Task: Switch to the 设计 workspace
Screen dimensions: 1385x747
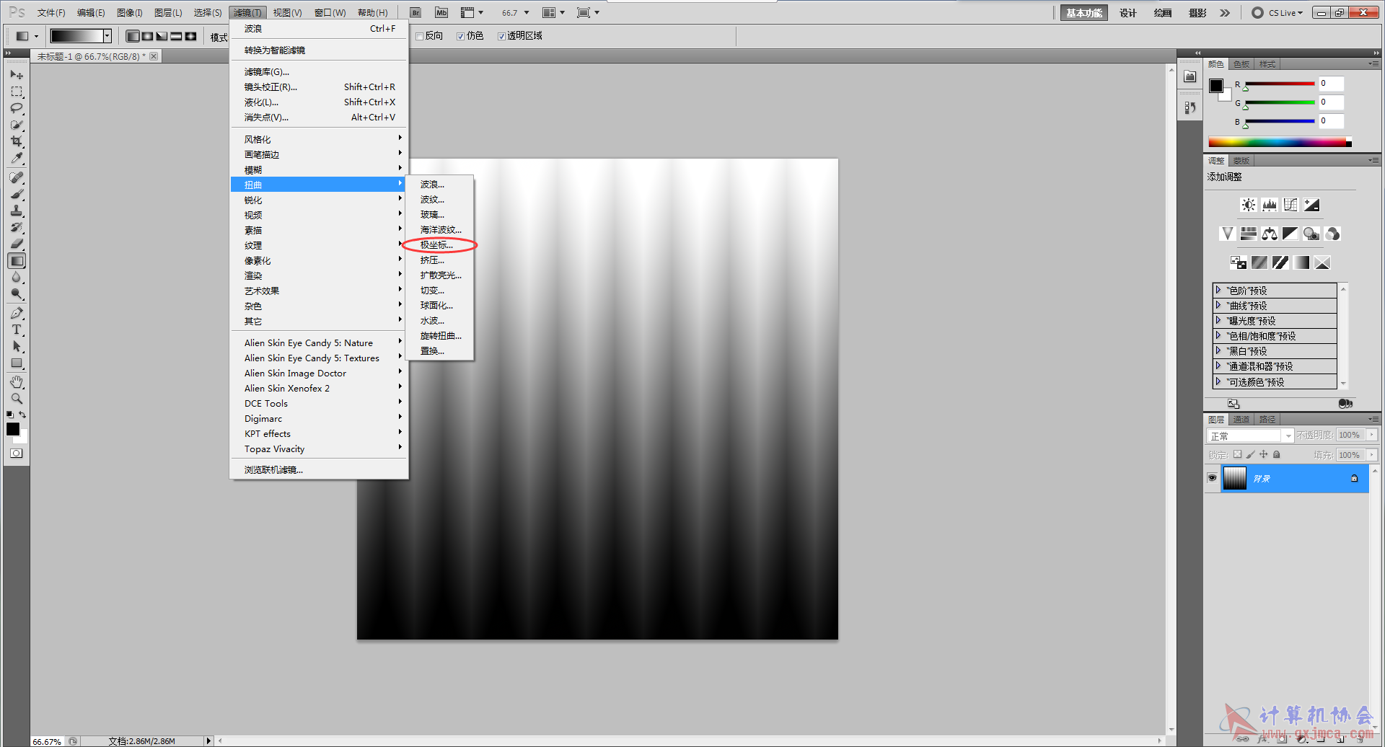Action: click(1127, 13)
